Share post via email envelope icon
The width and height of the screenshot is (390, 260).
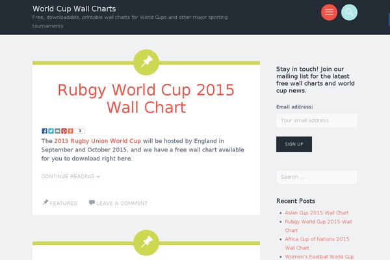tap(57, 131)
